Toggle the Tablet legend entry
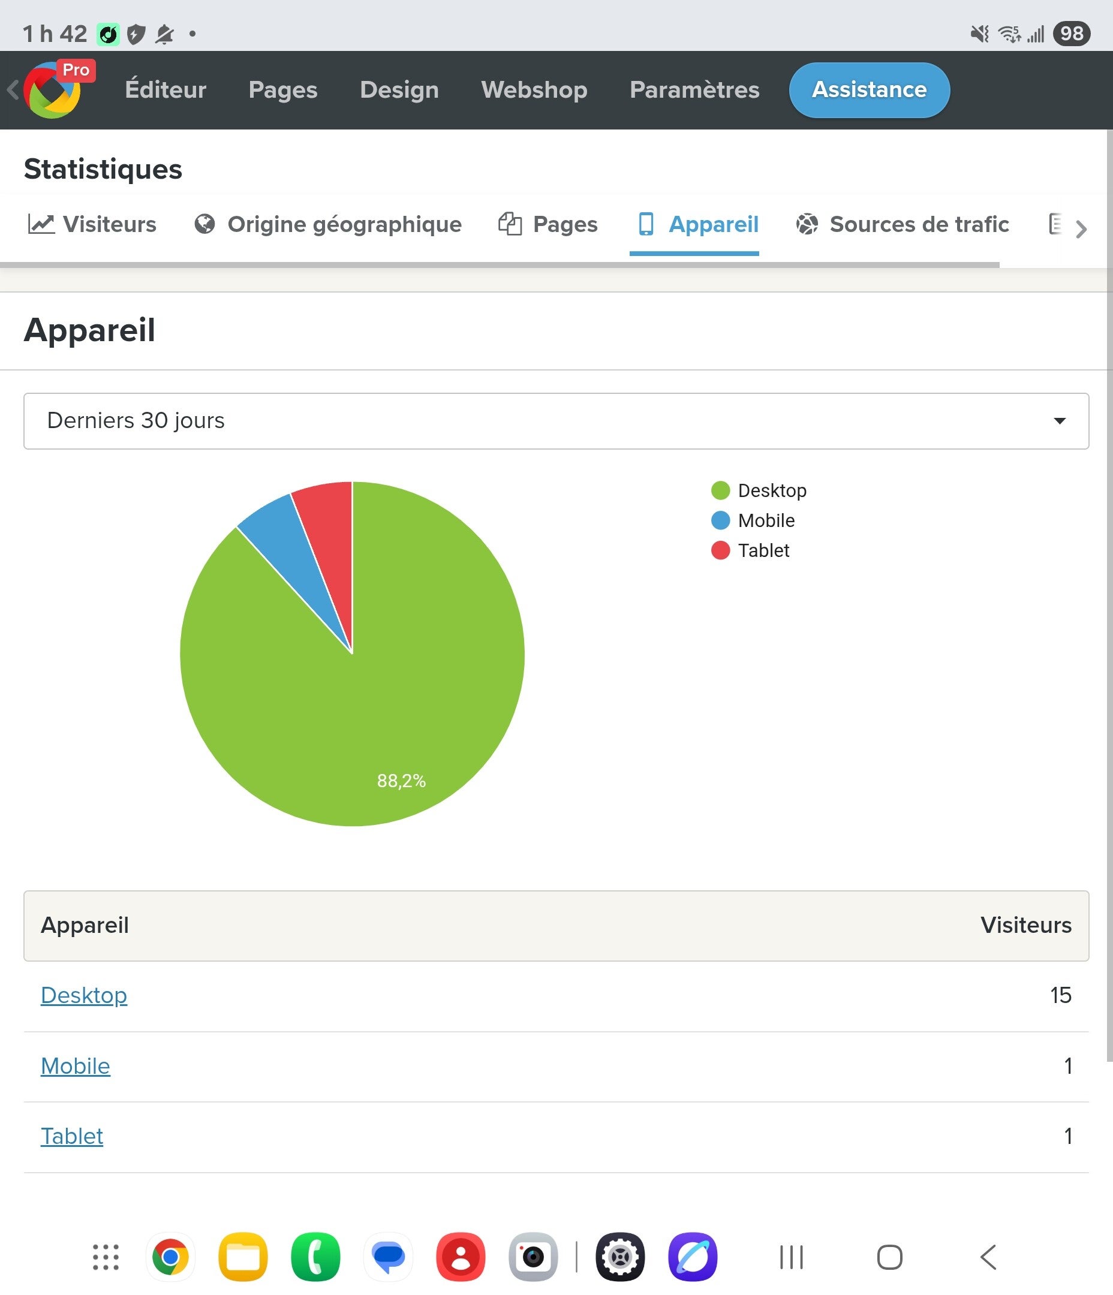The width and height of the screenshot is (1113, 1295). pos(750,550)
